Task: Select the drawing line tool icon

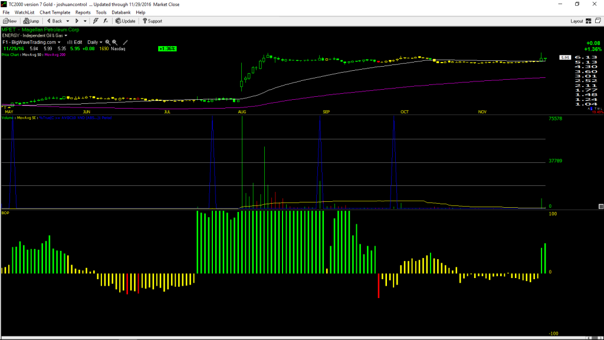Action: 125,42
